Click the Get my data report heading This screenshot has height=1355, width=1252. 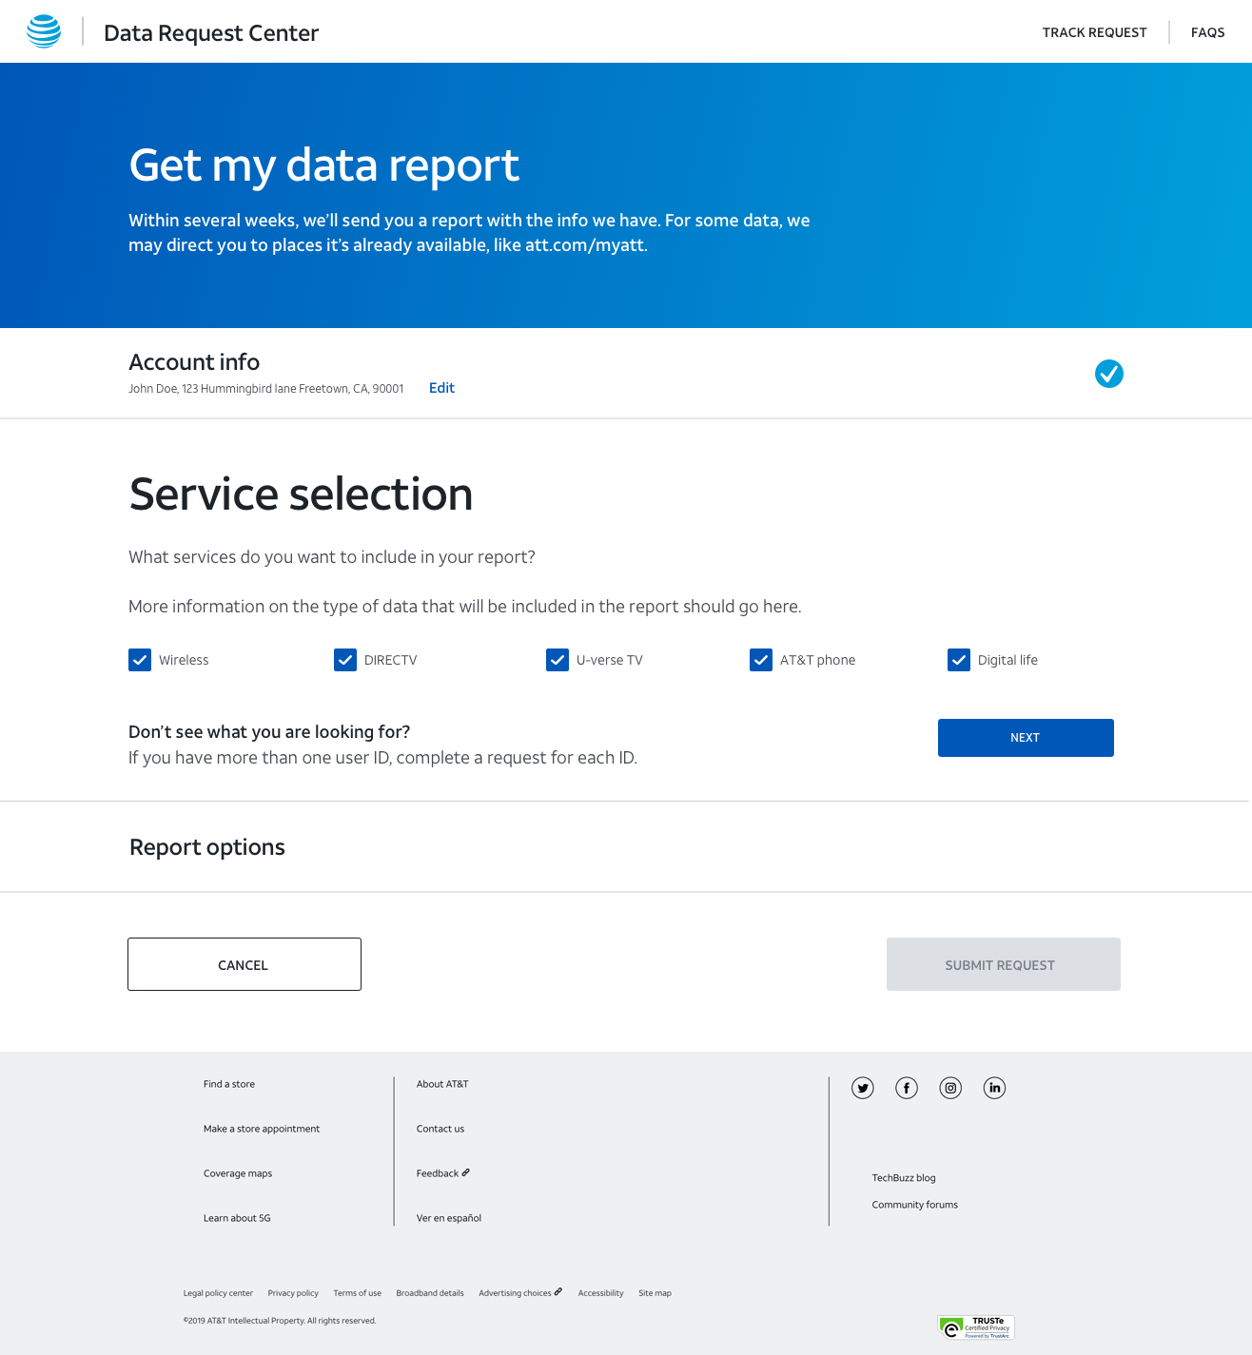pos(324,165)
